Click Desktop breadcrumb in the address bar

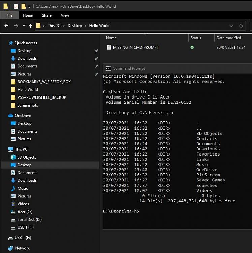pyautogui.click(x=74, y=26)
